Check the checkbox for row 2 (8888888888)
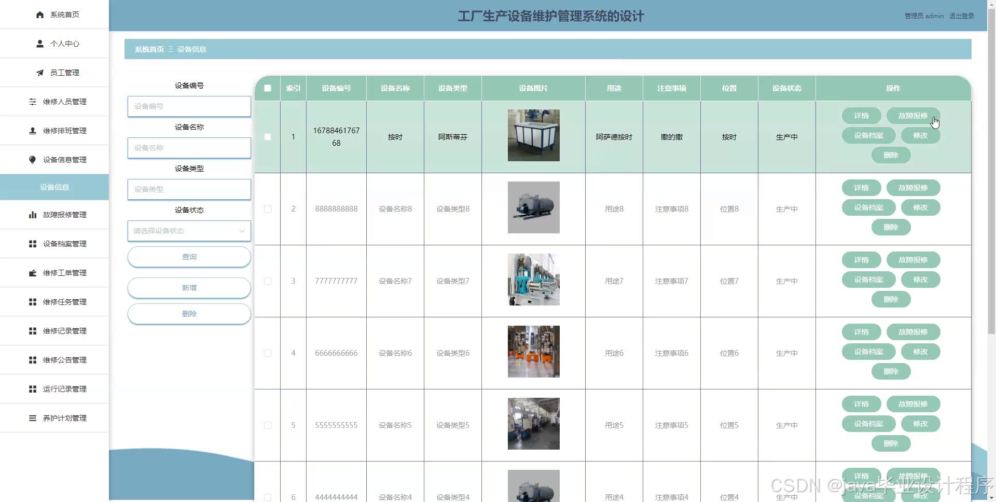 pyautogui.click(x=268, y=209)
